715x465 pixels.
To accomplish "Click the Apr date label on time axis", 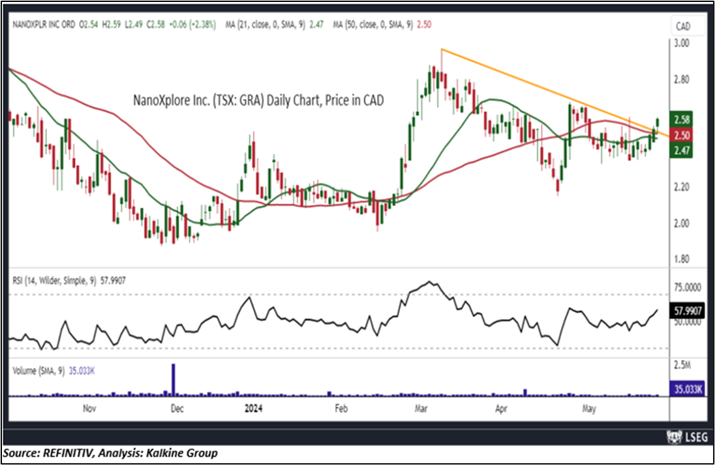I will (x=501, y=408).
